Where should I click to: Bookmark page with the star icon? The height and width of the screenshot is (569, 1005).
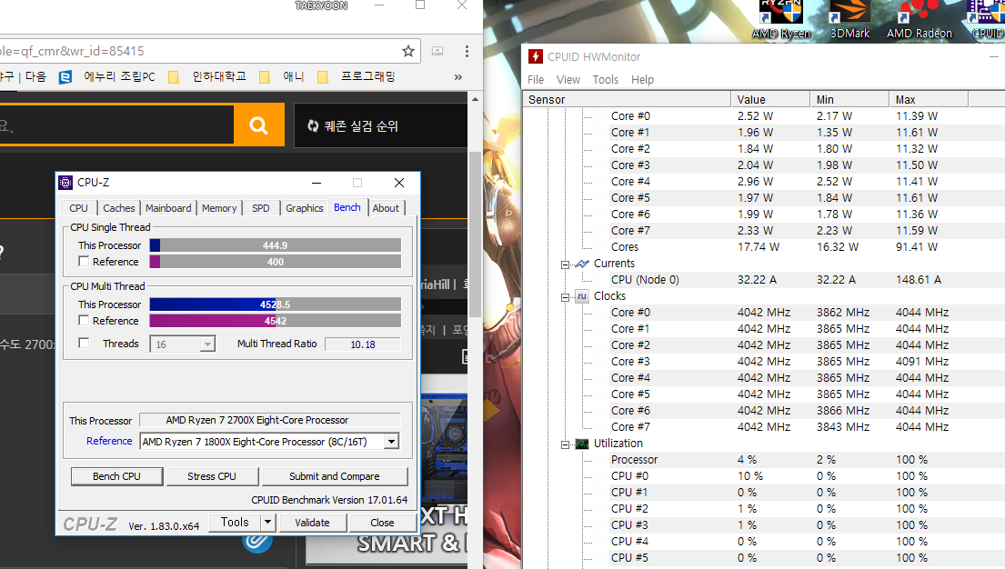pos(408,51)
